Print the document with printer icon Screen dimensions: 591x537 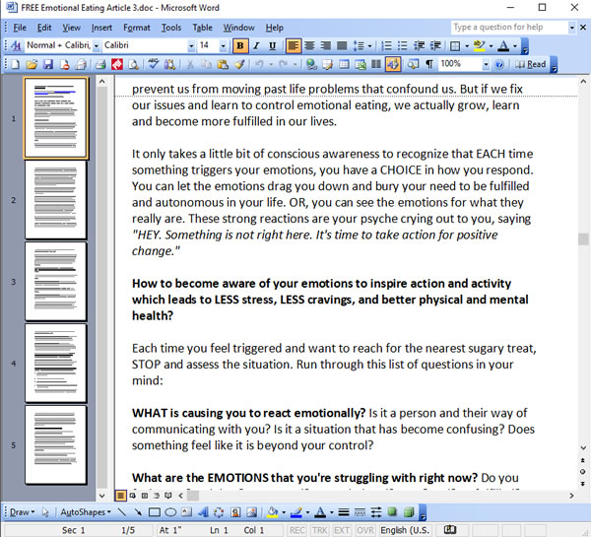(x=99, y=64)
